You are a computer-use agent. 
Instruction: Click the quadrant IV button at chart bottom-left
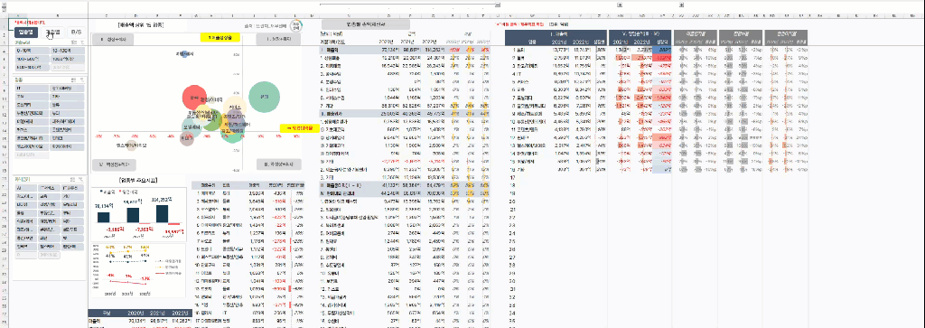pyautogui.click(x=114, y=164)
